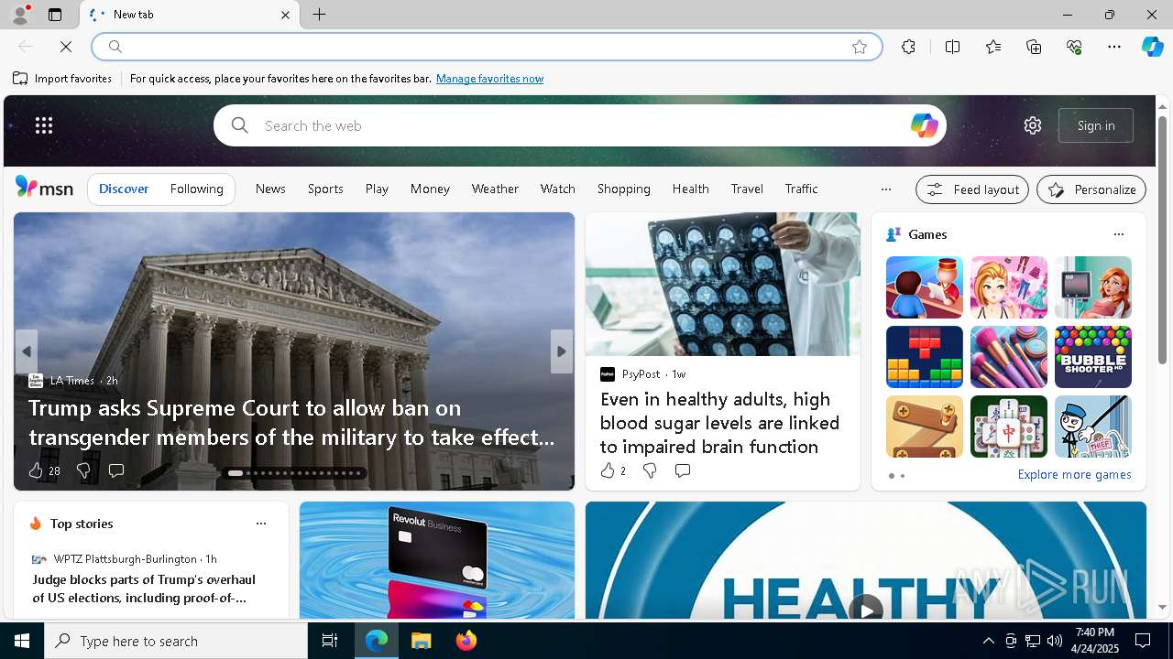Open the notification center icon
The image size is (1173, 659).
[x=1143, y=641]
